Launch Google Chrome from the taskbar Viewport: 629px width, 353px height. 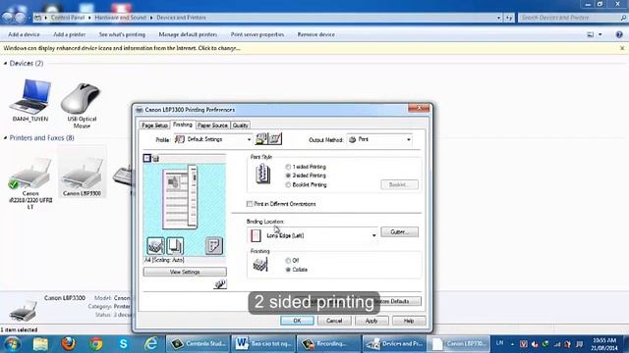[x=96, y=344]
